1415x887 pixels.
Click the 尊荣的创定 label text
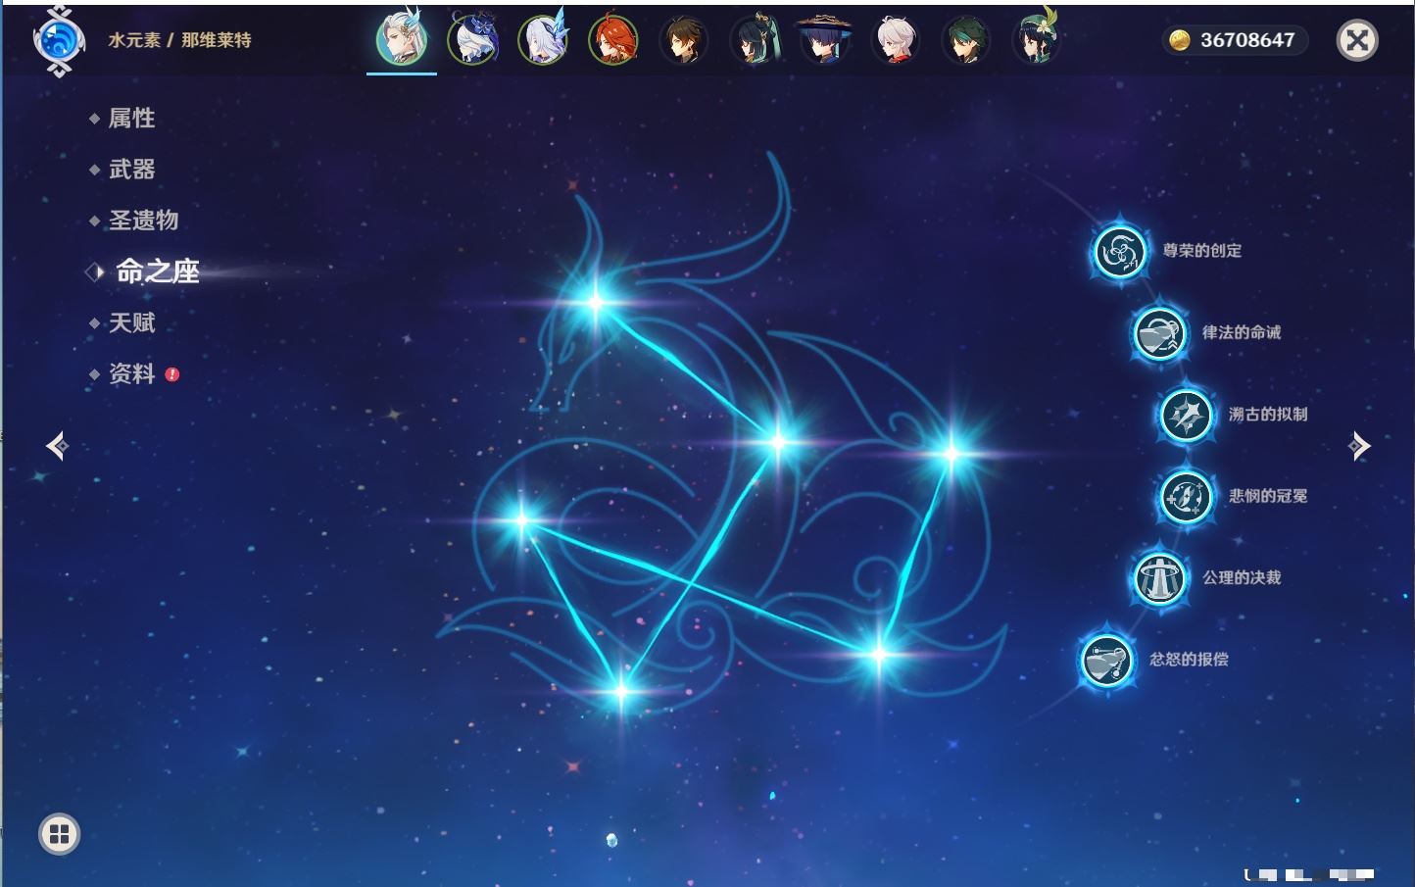click(1202, 251)
